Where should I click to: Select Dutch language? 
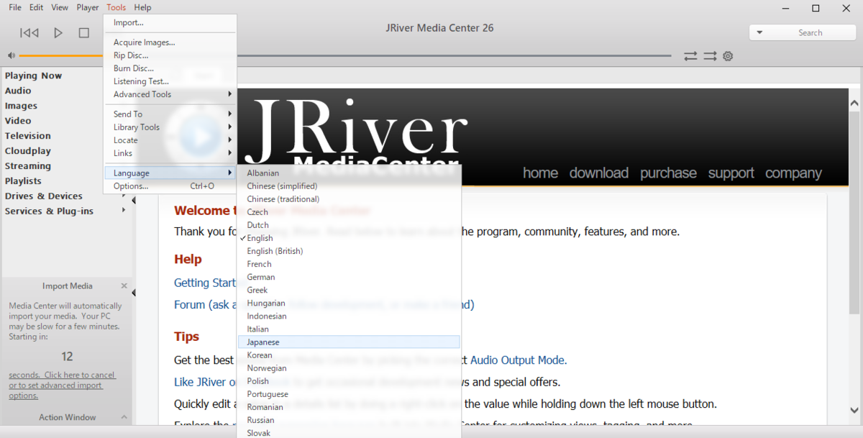click(x=349, y=225)
